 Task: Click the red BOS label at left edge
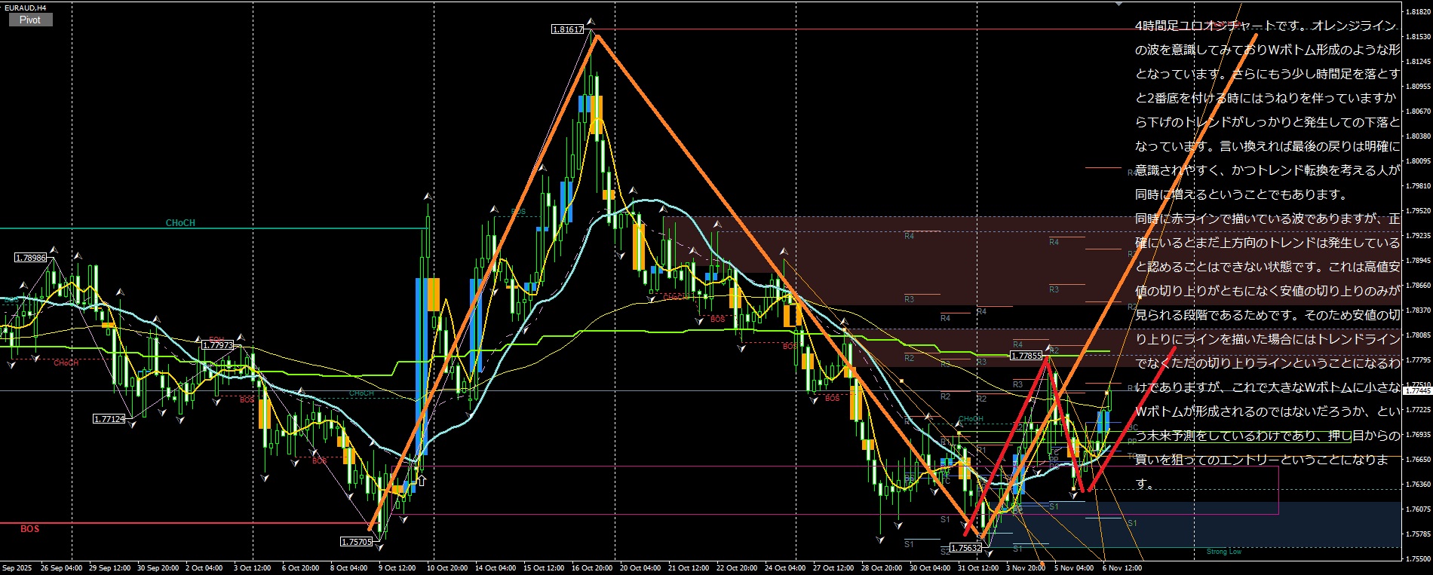(29, 529)
